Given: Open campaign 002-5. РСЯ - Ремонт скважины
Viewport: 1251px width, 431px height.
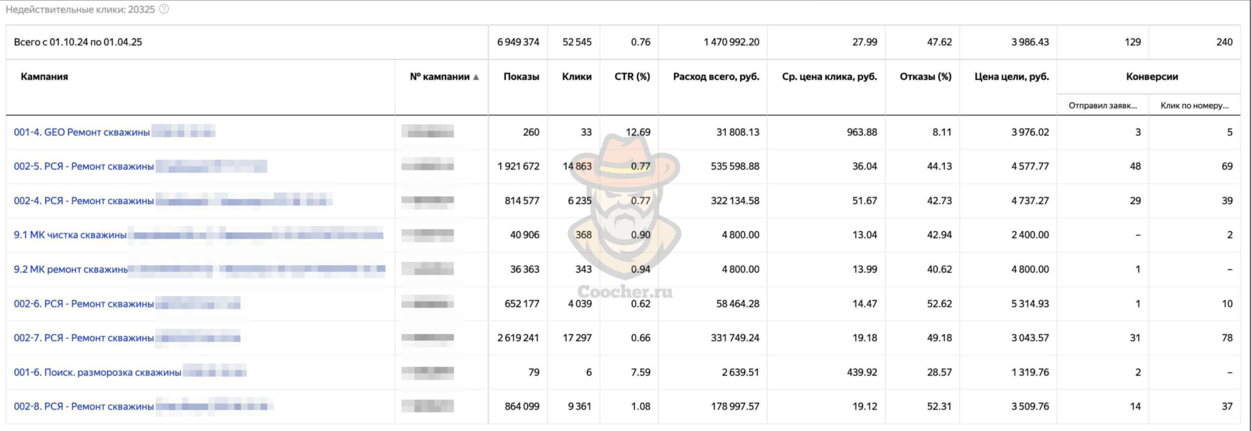Looking at the screenshot, I should point(84,166).
